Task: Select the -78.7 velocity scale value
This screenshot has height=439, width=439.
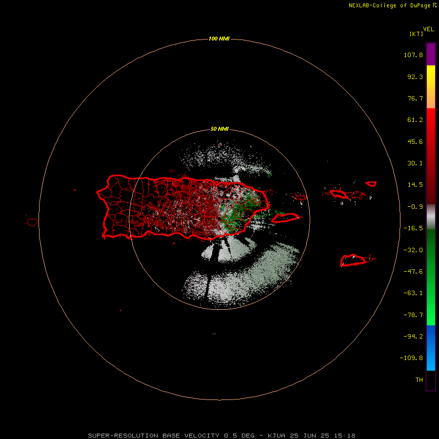Action: [x=413, y=315]
